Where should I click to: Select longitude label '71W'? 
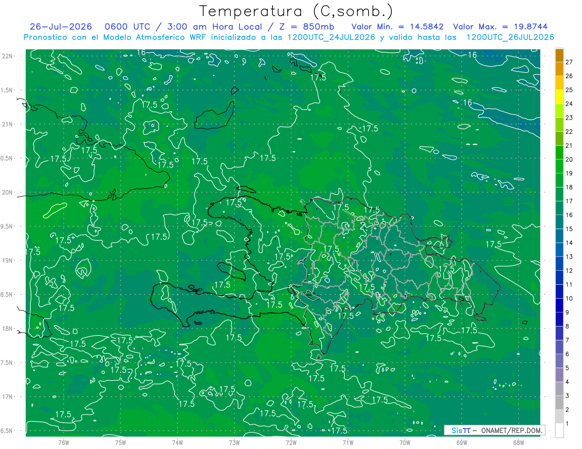coord(348,443)
